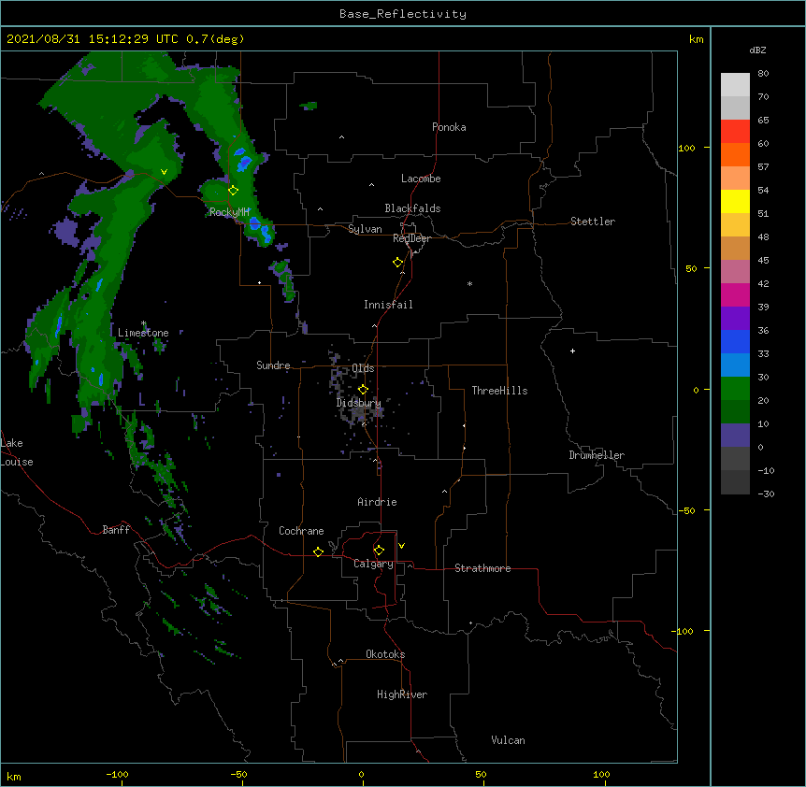Select the yellow swatch between 54 and 51 dBZ
This screenshot has width=806, height=787.
tap(735, 202)
